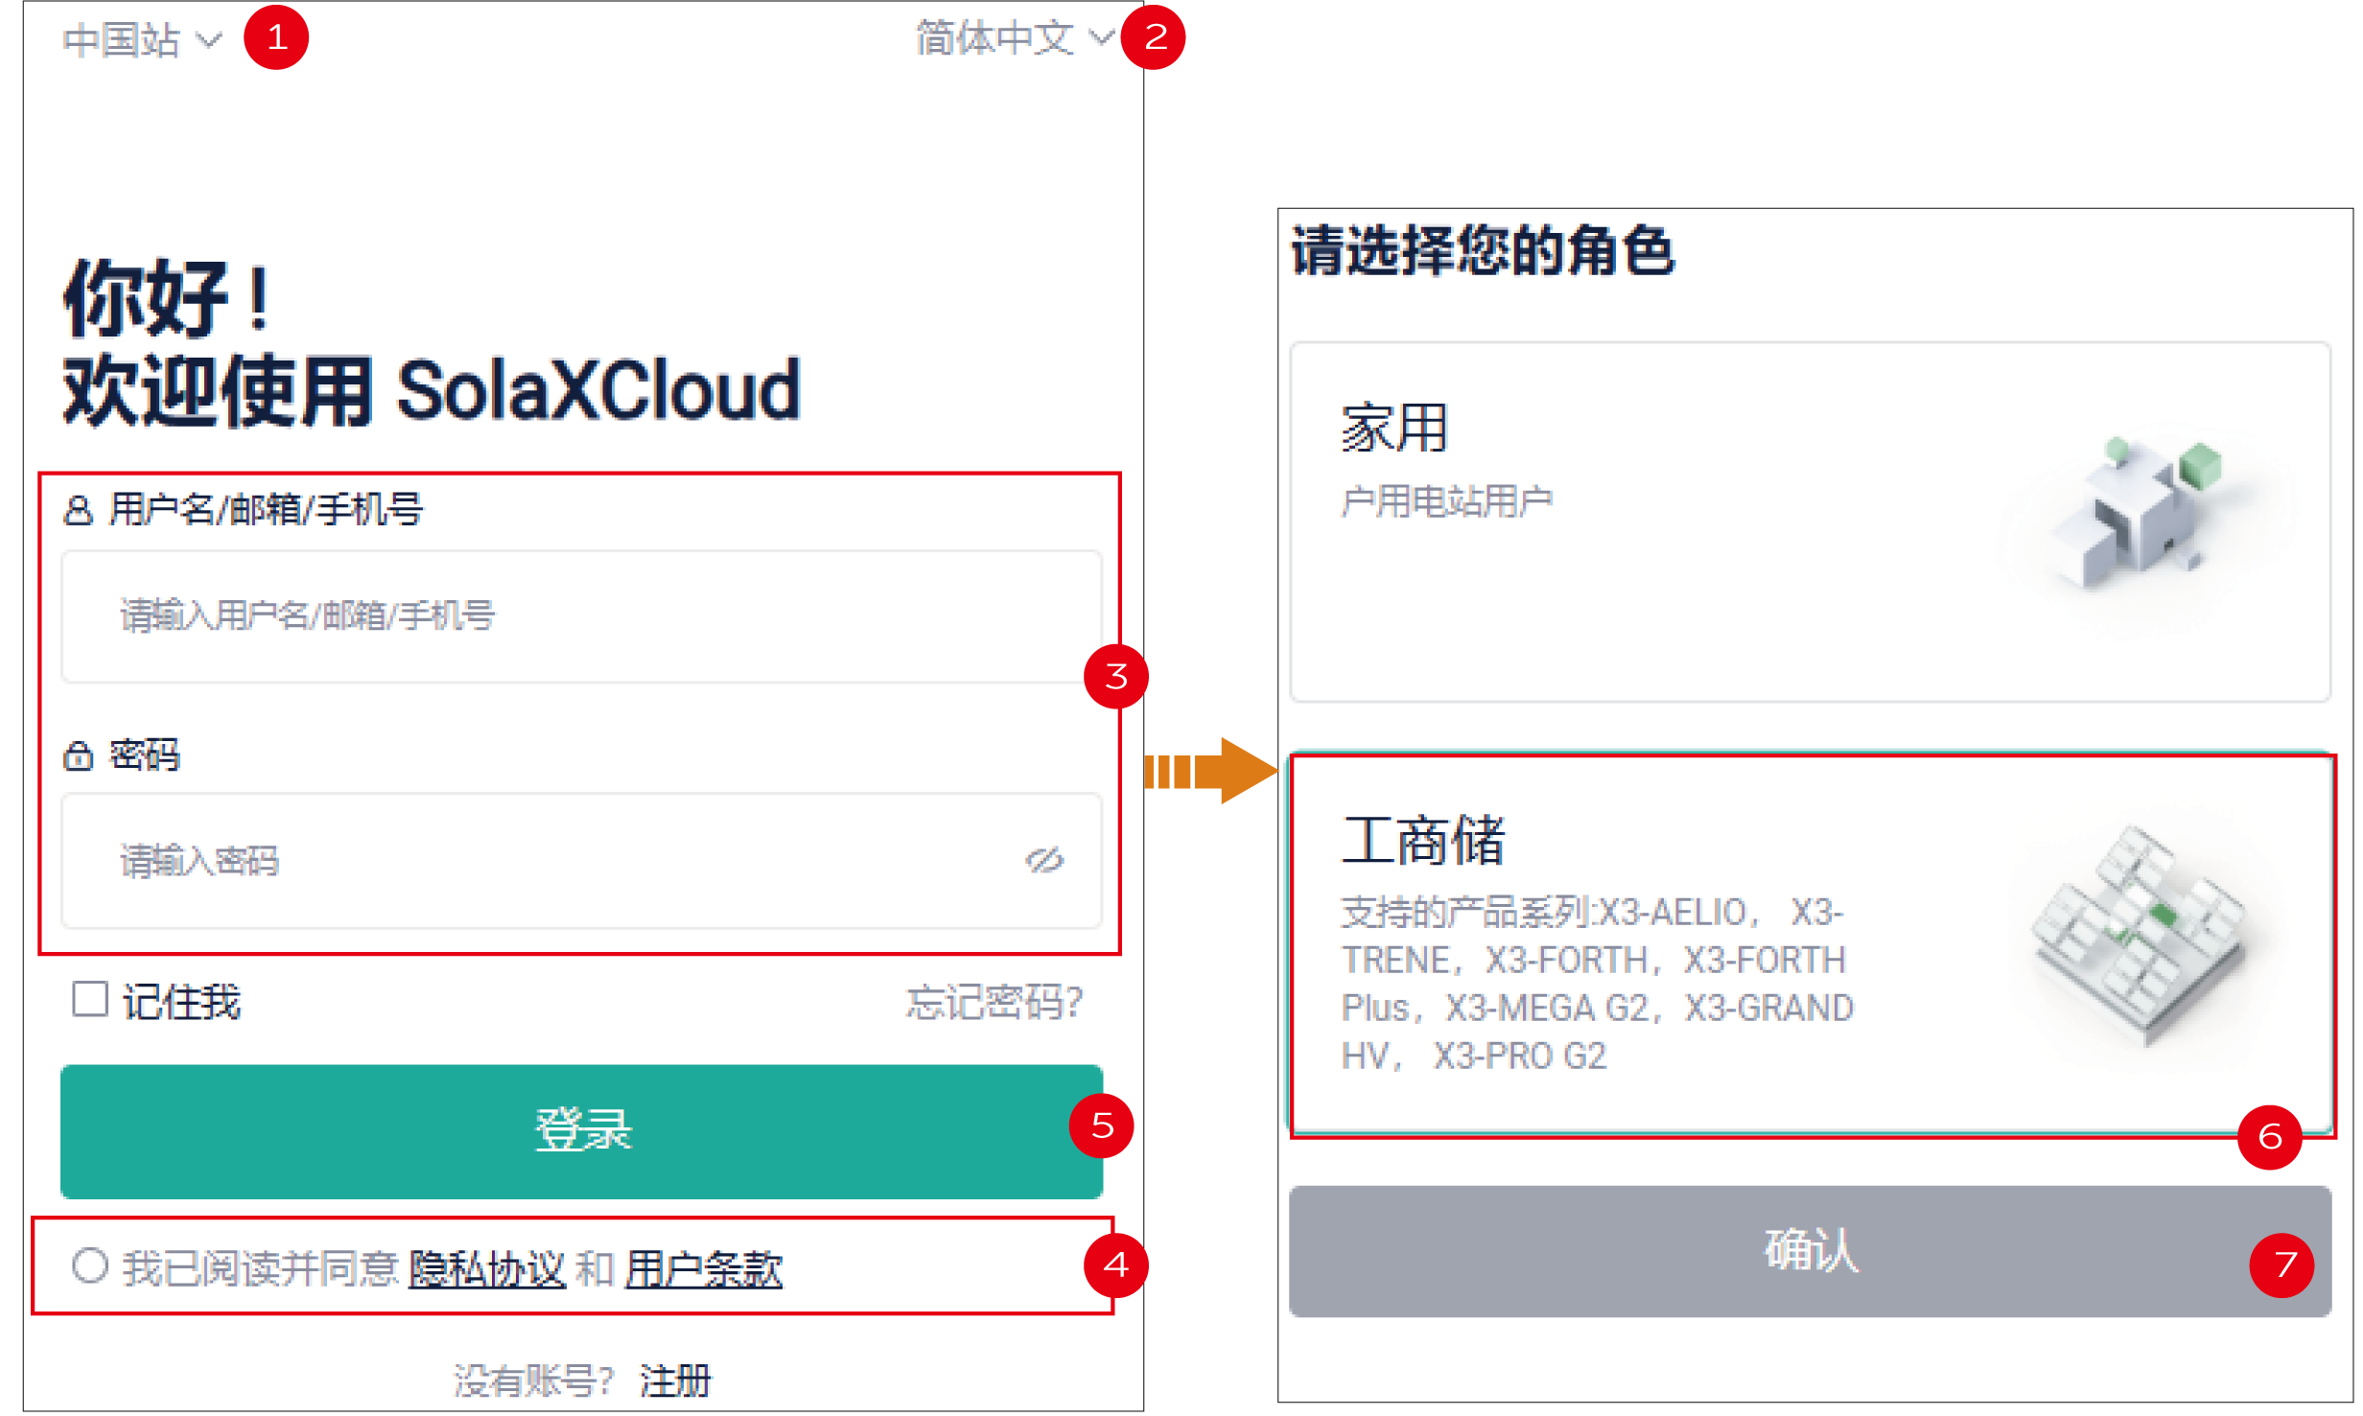Screen dimensions: 2363x1416
Task: Click the user icon beside 用户名 label
Action: pos(78,510)
